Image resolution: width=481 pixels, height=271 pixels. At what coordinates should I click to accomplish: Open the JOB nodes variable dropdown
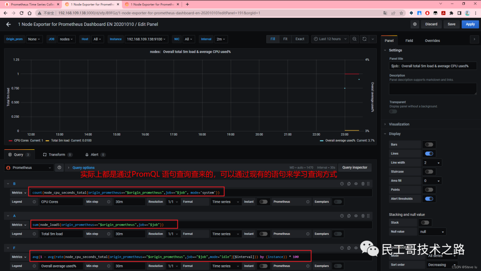[x=66, y=39]
